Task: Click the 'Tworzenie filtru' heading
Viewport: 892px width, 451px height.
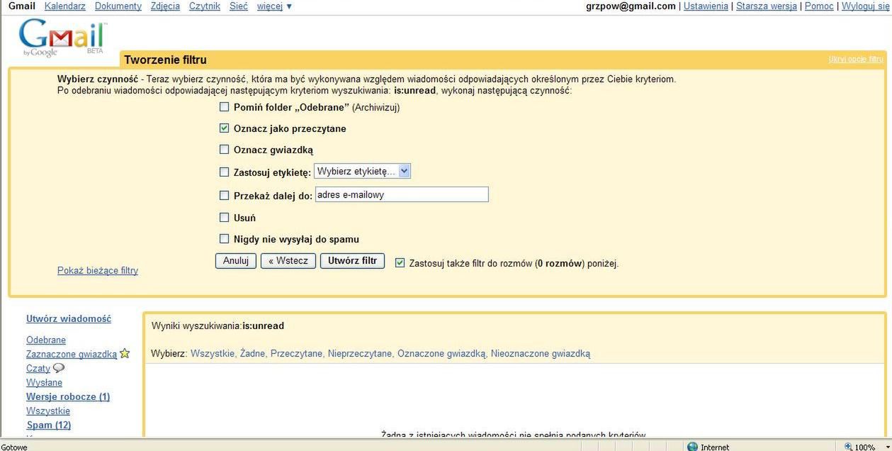Action: pos(166,60)
